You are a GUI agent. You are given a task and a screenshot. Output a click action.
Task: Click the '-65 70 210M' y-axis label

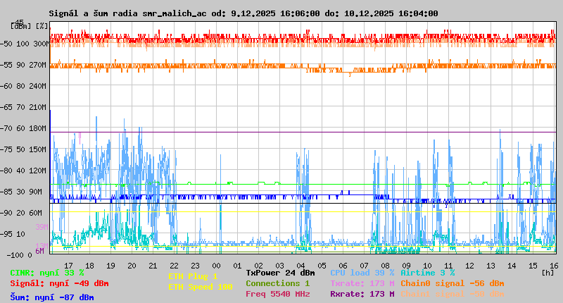click(25, 108)
